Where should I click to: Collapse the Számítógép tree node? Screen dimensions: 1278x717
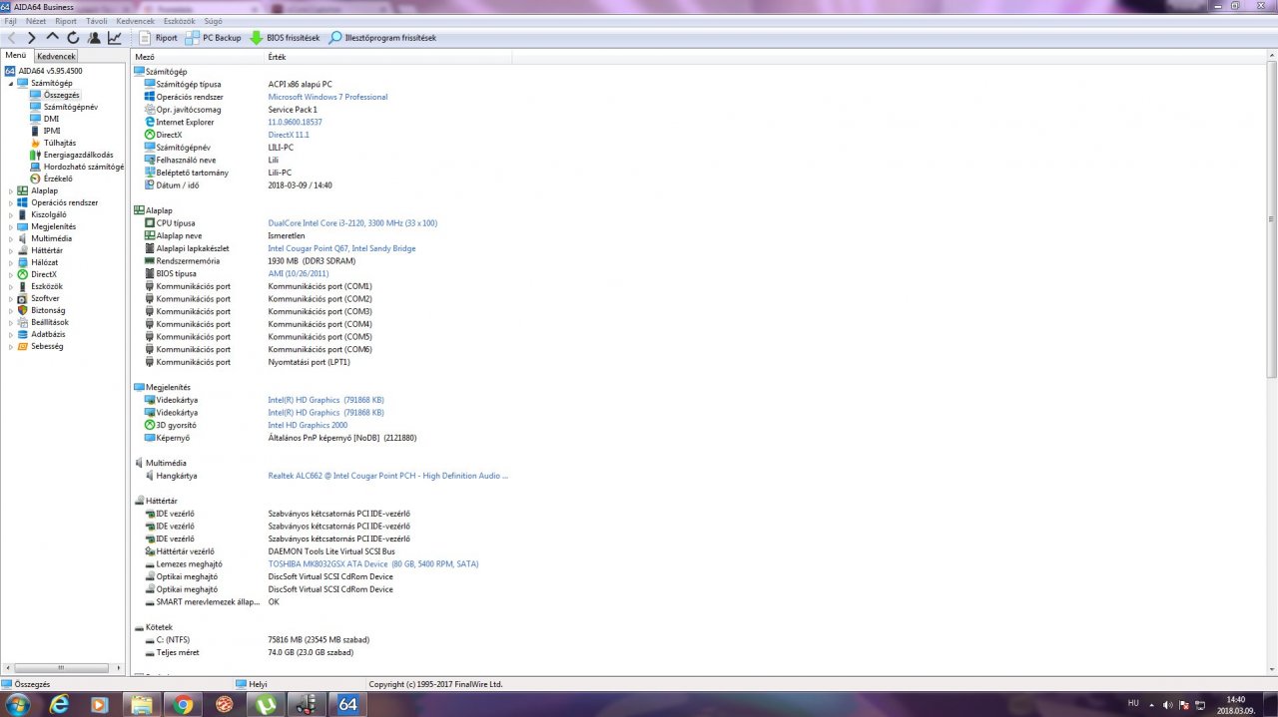click(x=11, y=83)
